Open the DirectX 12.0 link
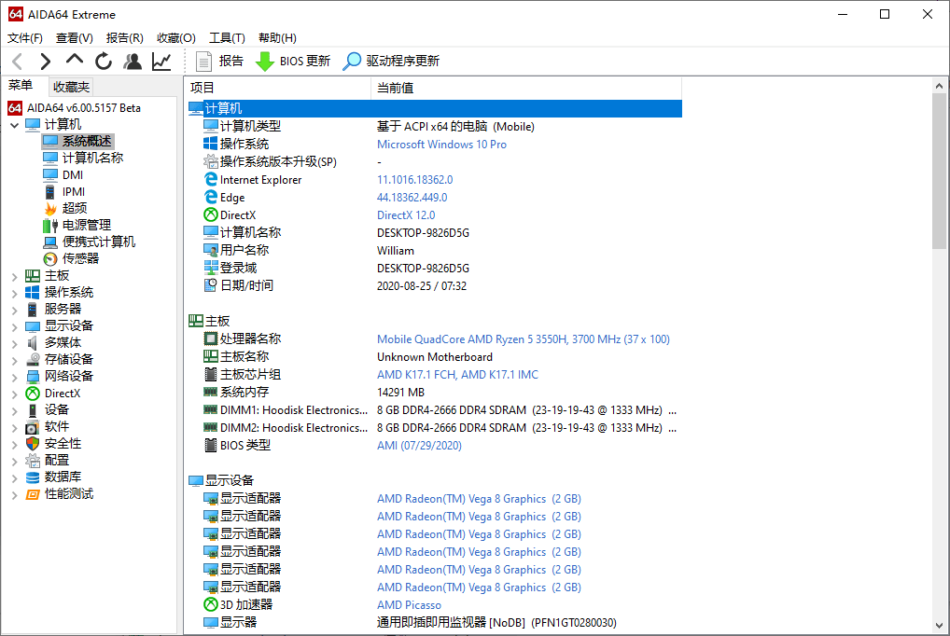 pos(406,215)
